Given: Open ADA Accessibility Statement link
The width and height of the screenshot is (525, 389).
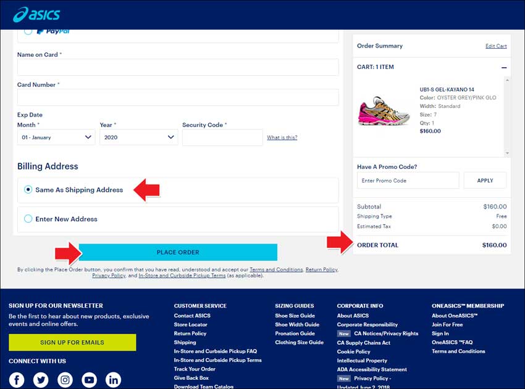Looking at the screenshot, I should [x=372, y=369].
